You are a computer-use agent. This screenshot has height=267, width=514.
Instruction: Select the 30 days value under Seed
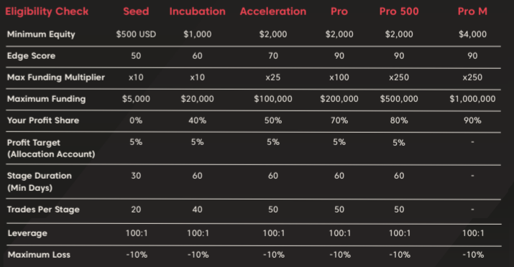click(x=136, y=176)
